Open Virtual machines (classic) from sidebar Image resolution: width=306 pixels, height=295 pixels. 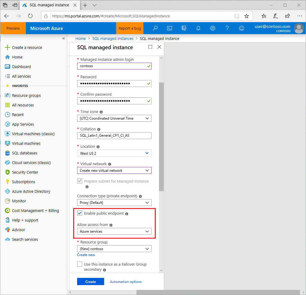[30, 134]
